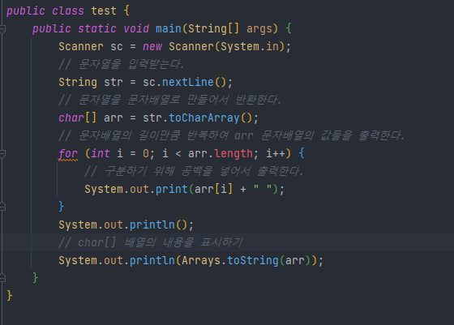454x325 pixels.
Task: Click the 'nextLine' method call
Action: (x=187, y=82)
